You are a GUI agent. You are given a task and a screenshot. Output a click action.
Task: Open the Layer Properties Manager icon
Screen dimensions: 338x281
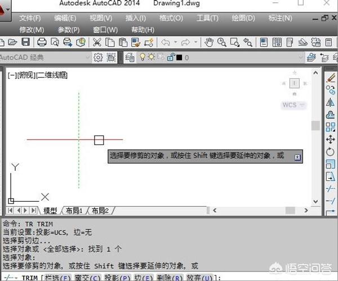130,57
